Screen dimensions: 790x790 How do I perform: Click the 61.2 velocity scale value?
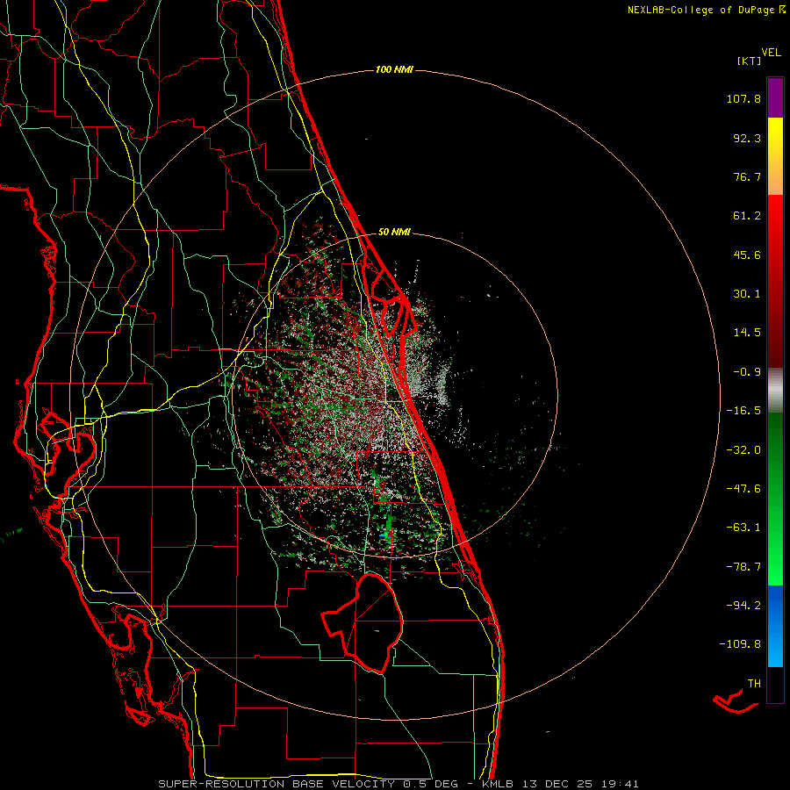[747, 216]
